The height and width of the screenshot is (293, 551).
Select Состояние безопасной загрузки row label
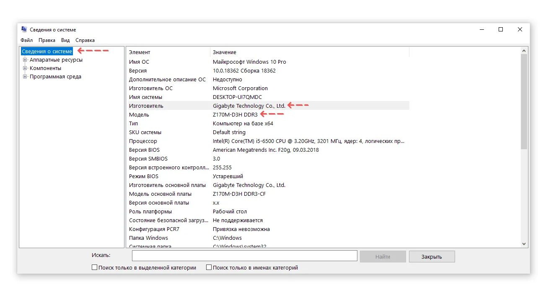(x=168, y=220)
